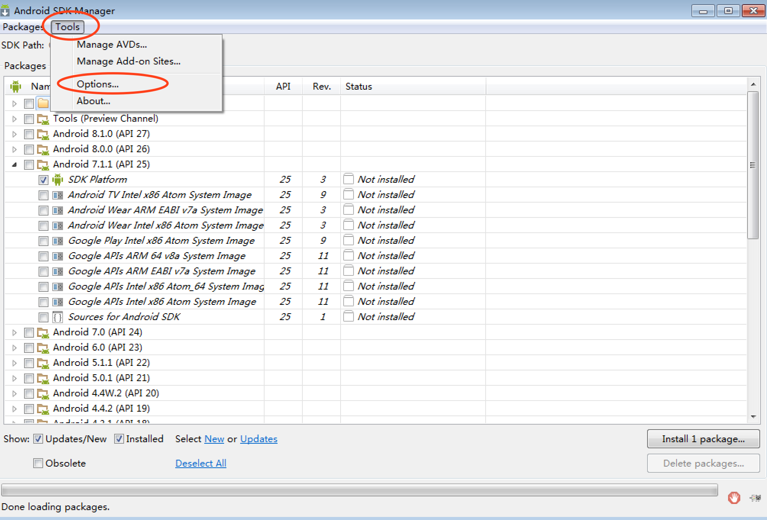Viewport: 767px width, 520px height.
Task: Click the Google APIs Intel x86 Atom System Image icon
Action: click(58, 302)
